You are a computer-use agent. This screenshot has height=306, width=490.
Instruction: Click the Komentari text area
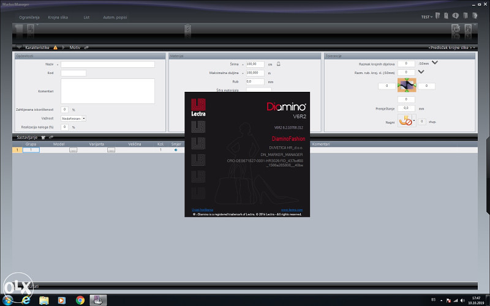tap(108, 91)
